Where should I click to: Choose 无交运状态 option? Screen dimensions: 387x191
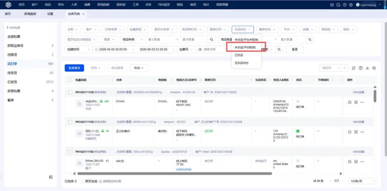coord(246,63)
